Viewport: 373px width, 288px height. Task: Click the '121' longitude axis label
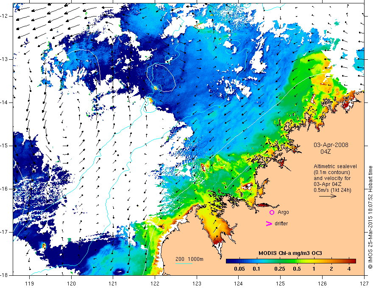click(x=113, y=283)
